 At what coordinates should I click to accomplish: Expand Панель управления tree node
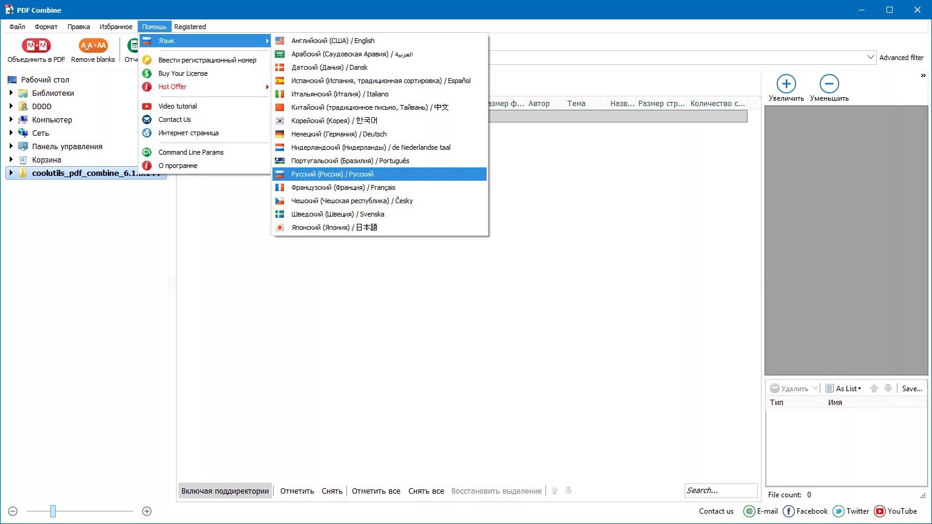(11, 146)
